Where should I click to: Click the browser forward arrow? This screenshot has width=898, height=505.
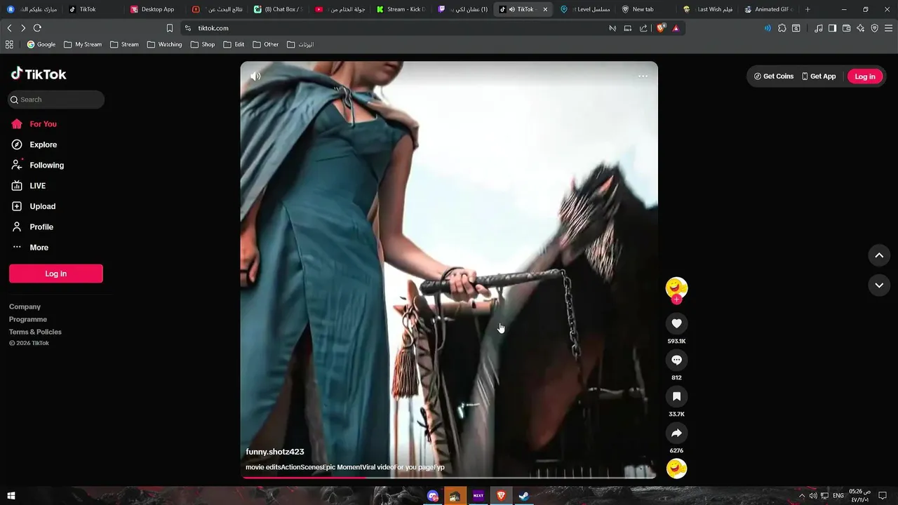23,28
